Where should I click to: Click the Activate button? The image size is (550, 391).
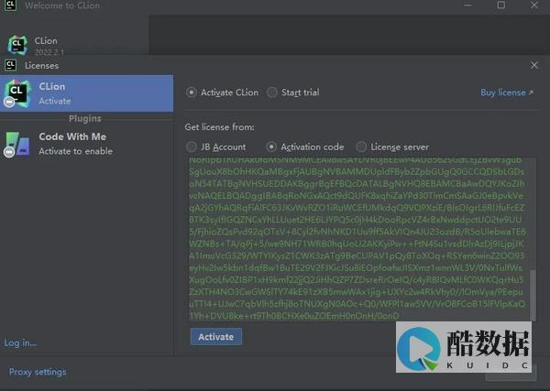[x=216, y=337]
